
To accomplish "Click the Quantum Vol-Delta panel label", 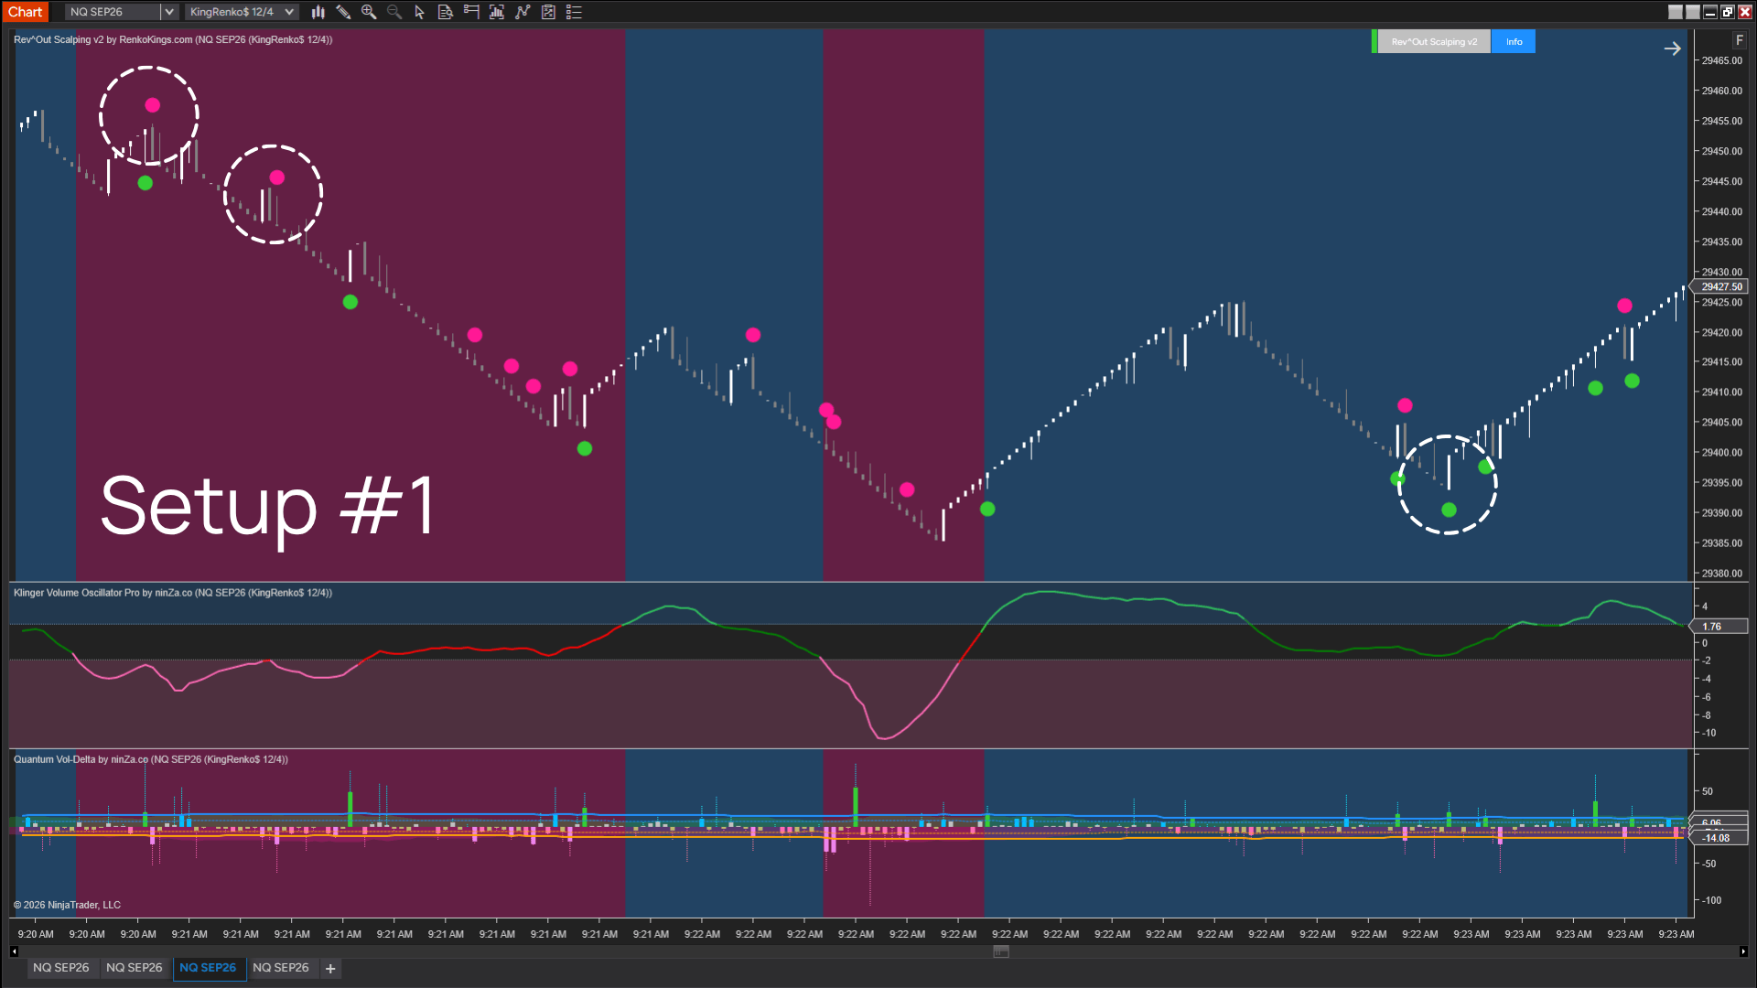I will click(x=151, y=759).
